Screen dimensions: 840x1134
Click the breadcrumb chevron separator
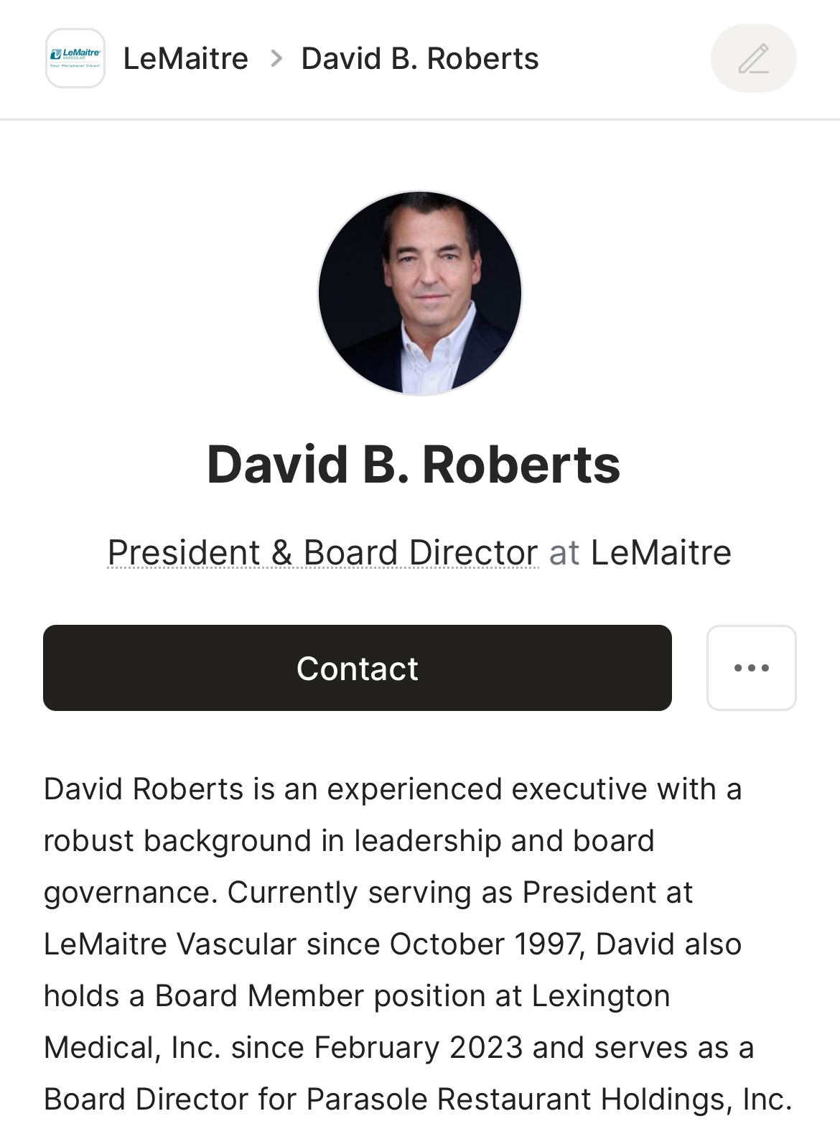(x=276, y=58)
